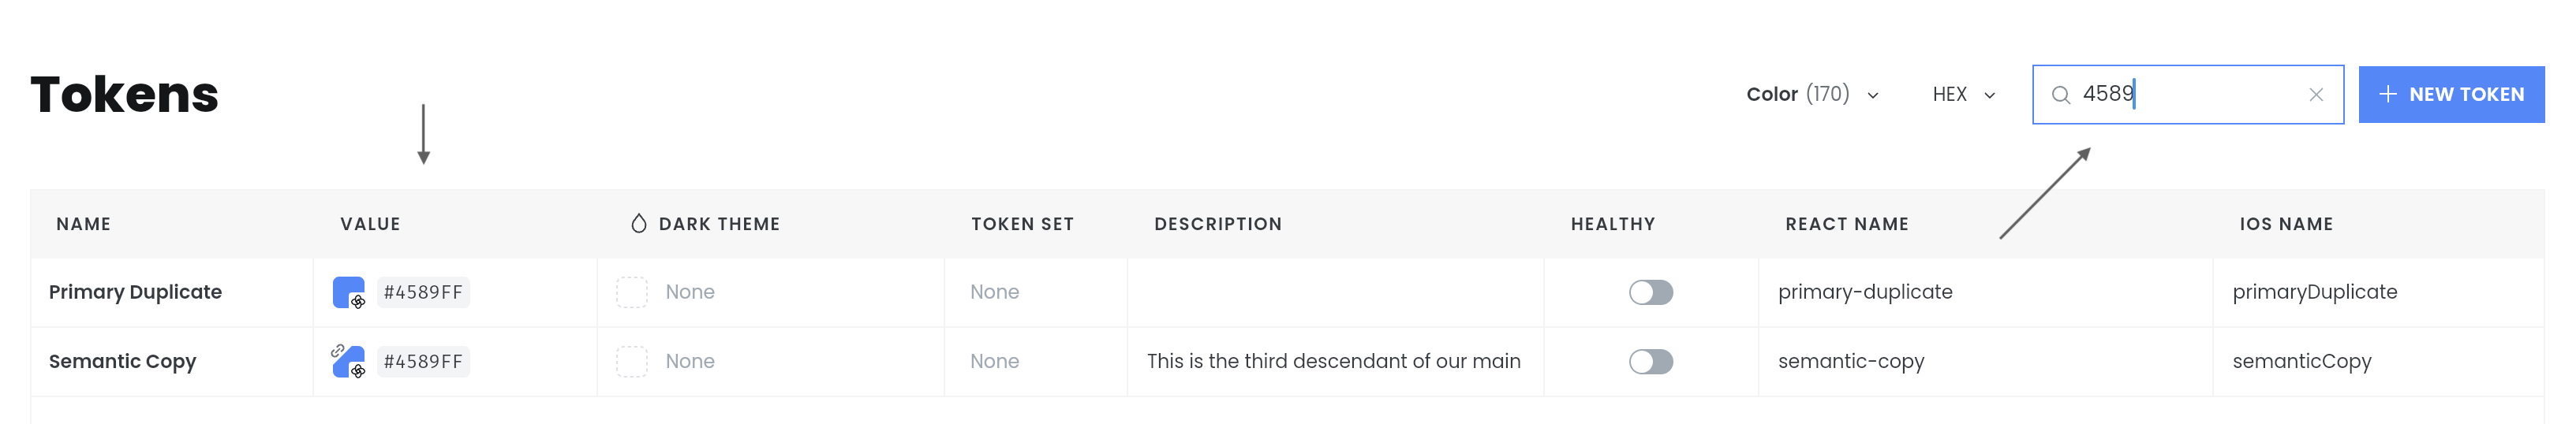Toggle Healthy switch for Semantic Copy
This screenshot has width=2576, height=424.
coord(1651,361)
